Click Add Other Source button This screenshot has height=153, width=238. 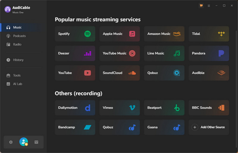209,127
